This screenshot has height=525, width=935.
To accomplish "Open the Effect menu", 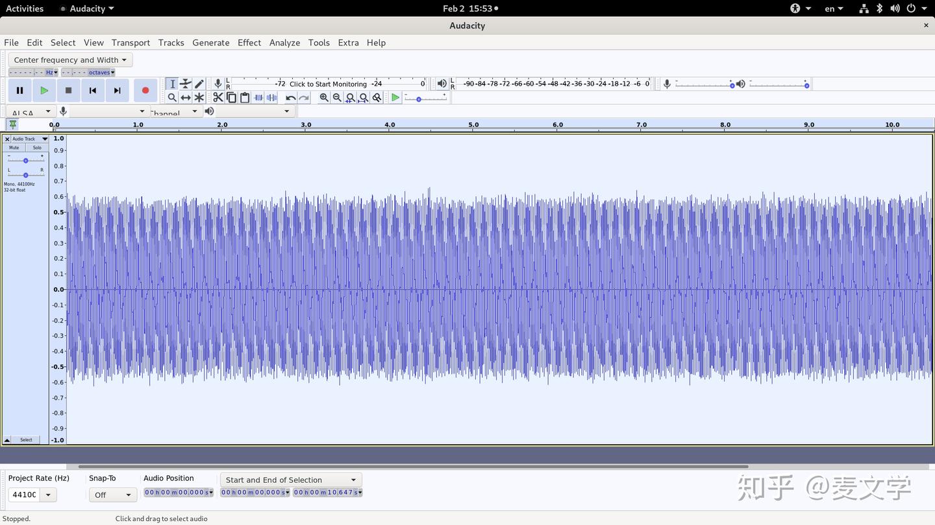I will point(249,42).
